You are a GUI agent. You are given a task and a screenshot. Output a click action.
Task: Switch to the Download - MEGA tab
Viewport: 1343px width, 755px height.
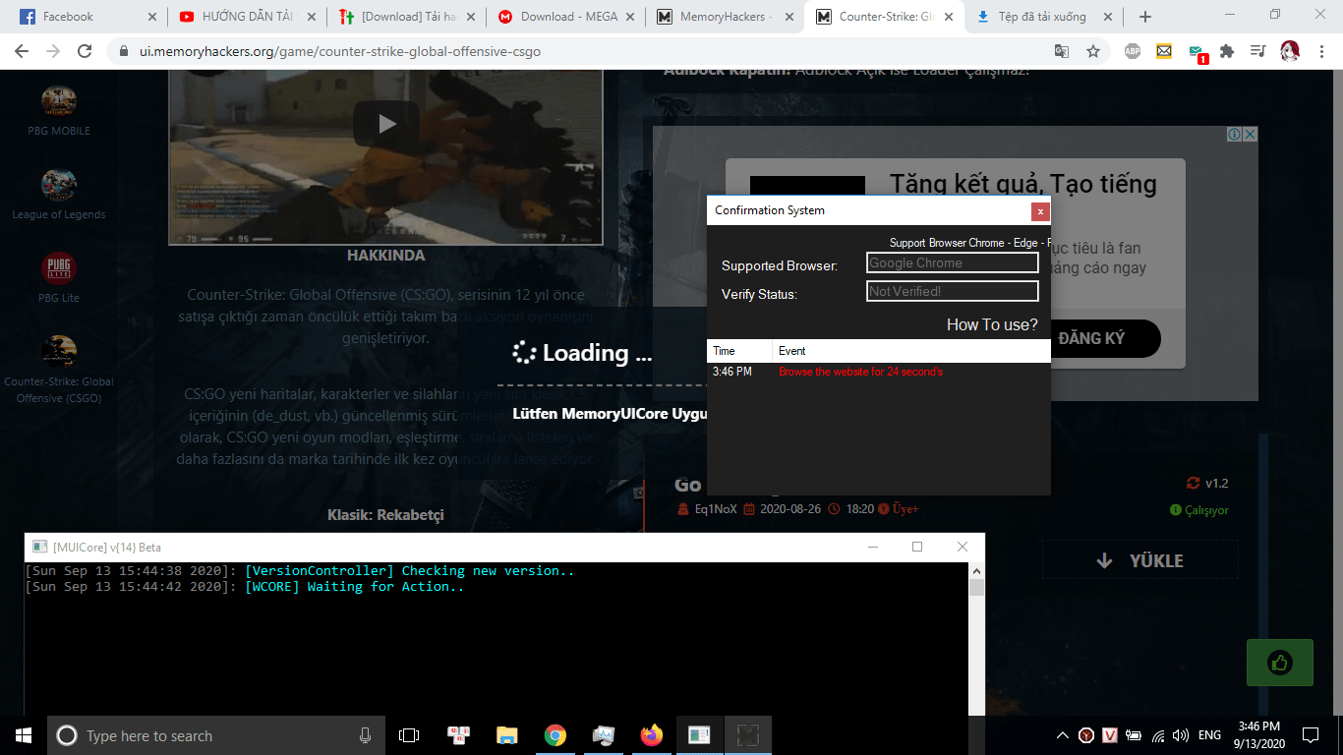(566, 17)
